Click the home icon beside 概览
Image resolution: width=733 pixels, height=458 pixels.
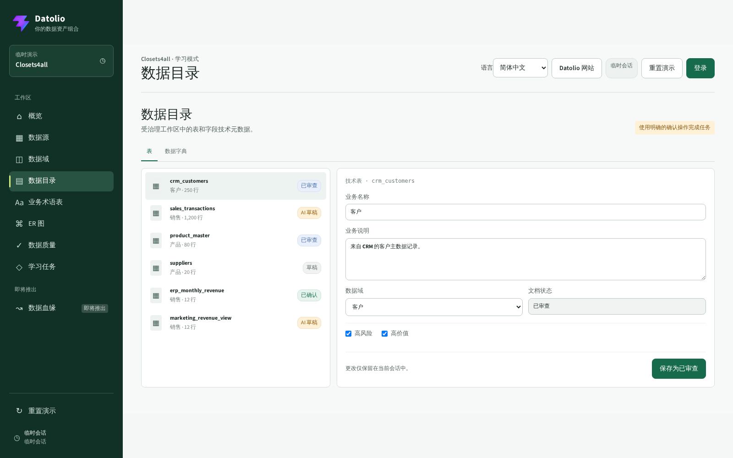coord(19,116)
